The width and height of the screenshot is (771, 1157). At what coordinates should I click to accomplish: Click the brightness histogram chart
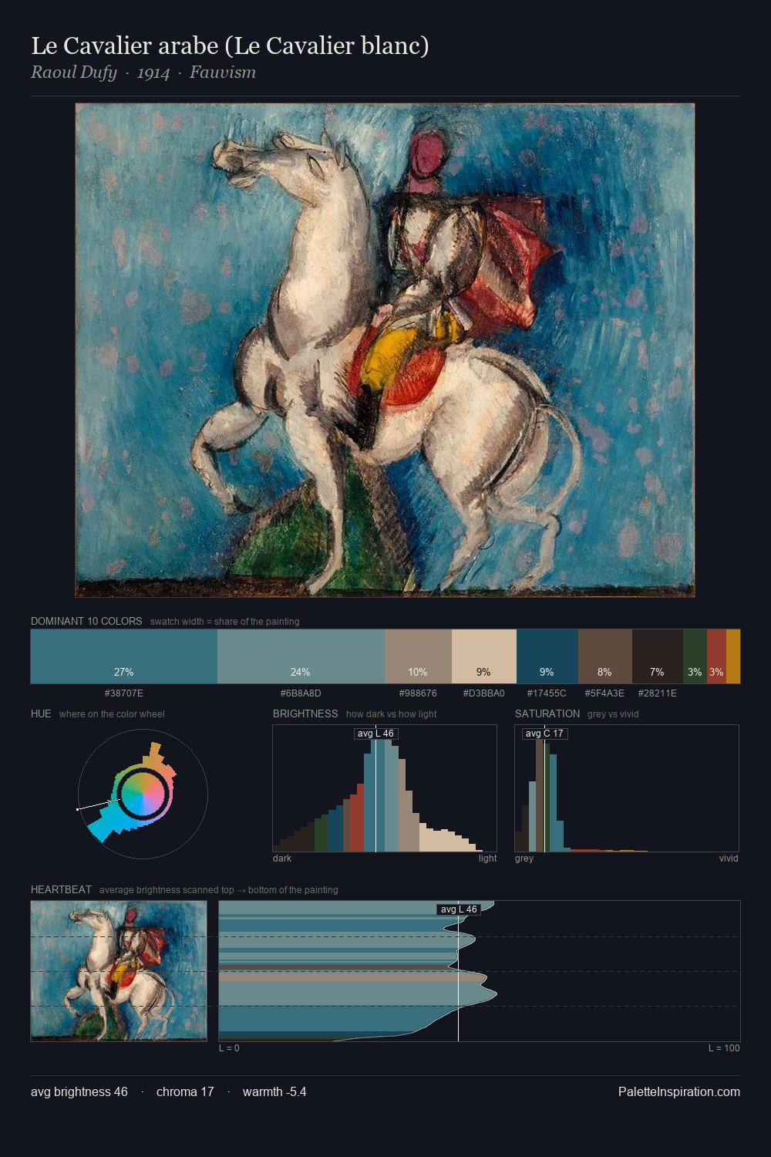pyautogui.click(x=385, y=788)
